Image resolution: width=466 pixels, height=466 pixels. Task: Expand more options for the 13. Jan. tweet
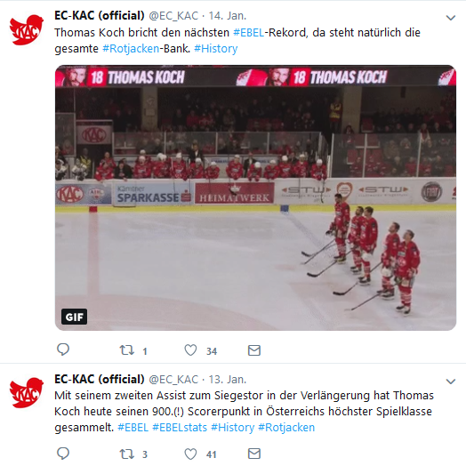[451, 382]
